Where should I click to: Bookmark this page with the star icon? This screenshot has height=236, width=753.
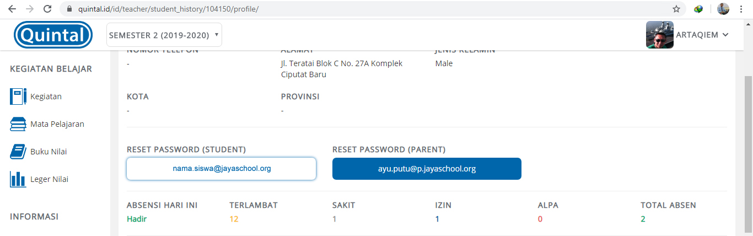pos(676,9)
